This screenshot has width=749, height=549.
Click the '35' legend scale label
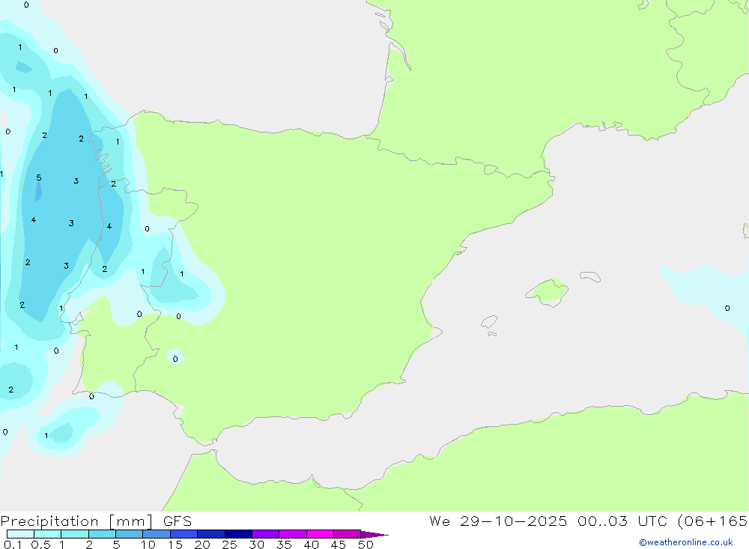pyautogui.click(x=284, y=545)
